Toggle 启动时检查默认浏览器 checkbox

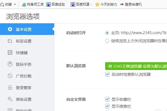pyautogui.click(x=107, y=74)
